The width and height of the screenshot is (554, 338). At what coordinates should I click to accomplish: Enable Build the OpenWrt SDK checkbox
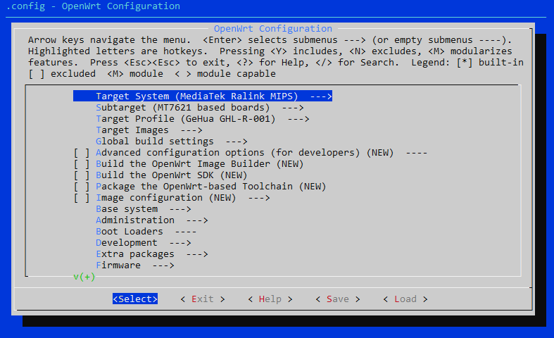coord(81,175)
